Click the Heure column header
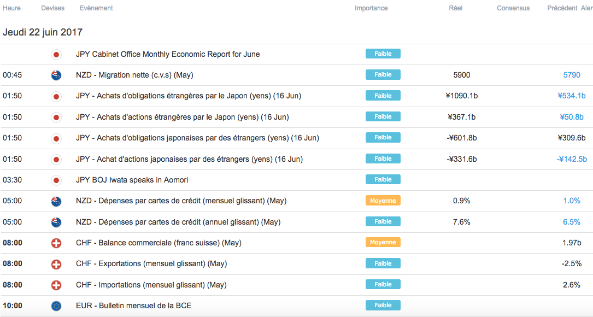This screenshot has height=317, width=593. point(12,8)
